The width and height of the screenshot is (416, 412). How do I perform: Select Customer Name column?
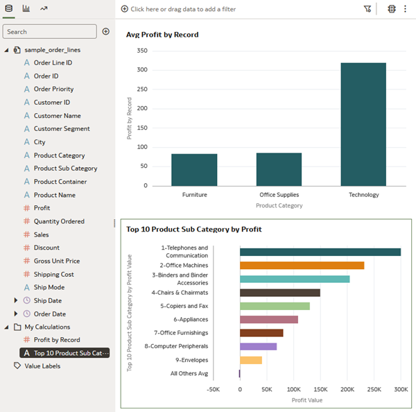(57, 116)
